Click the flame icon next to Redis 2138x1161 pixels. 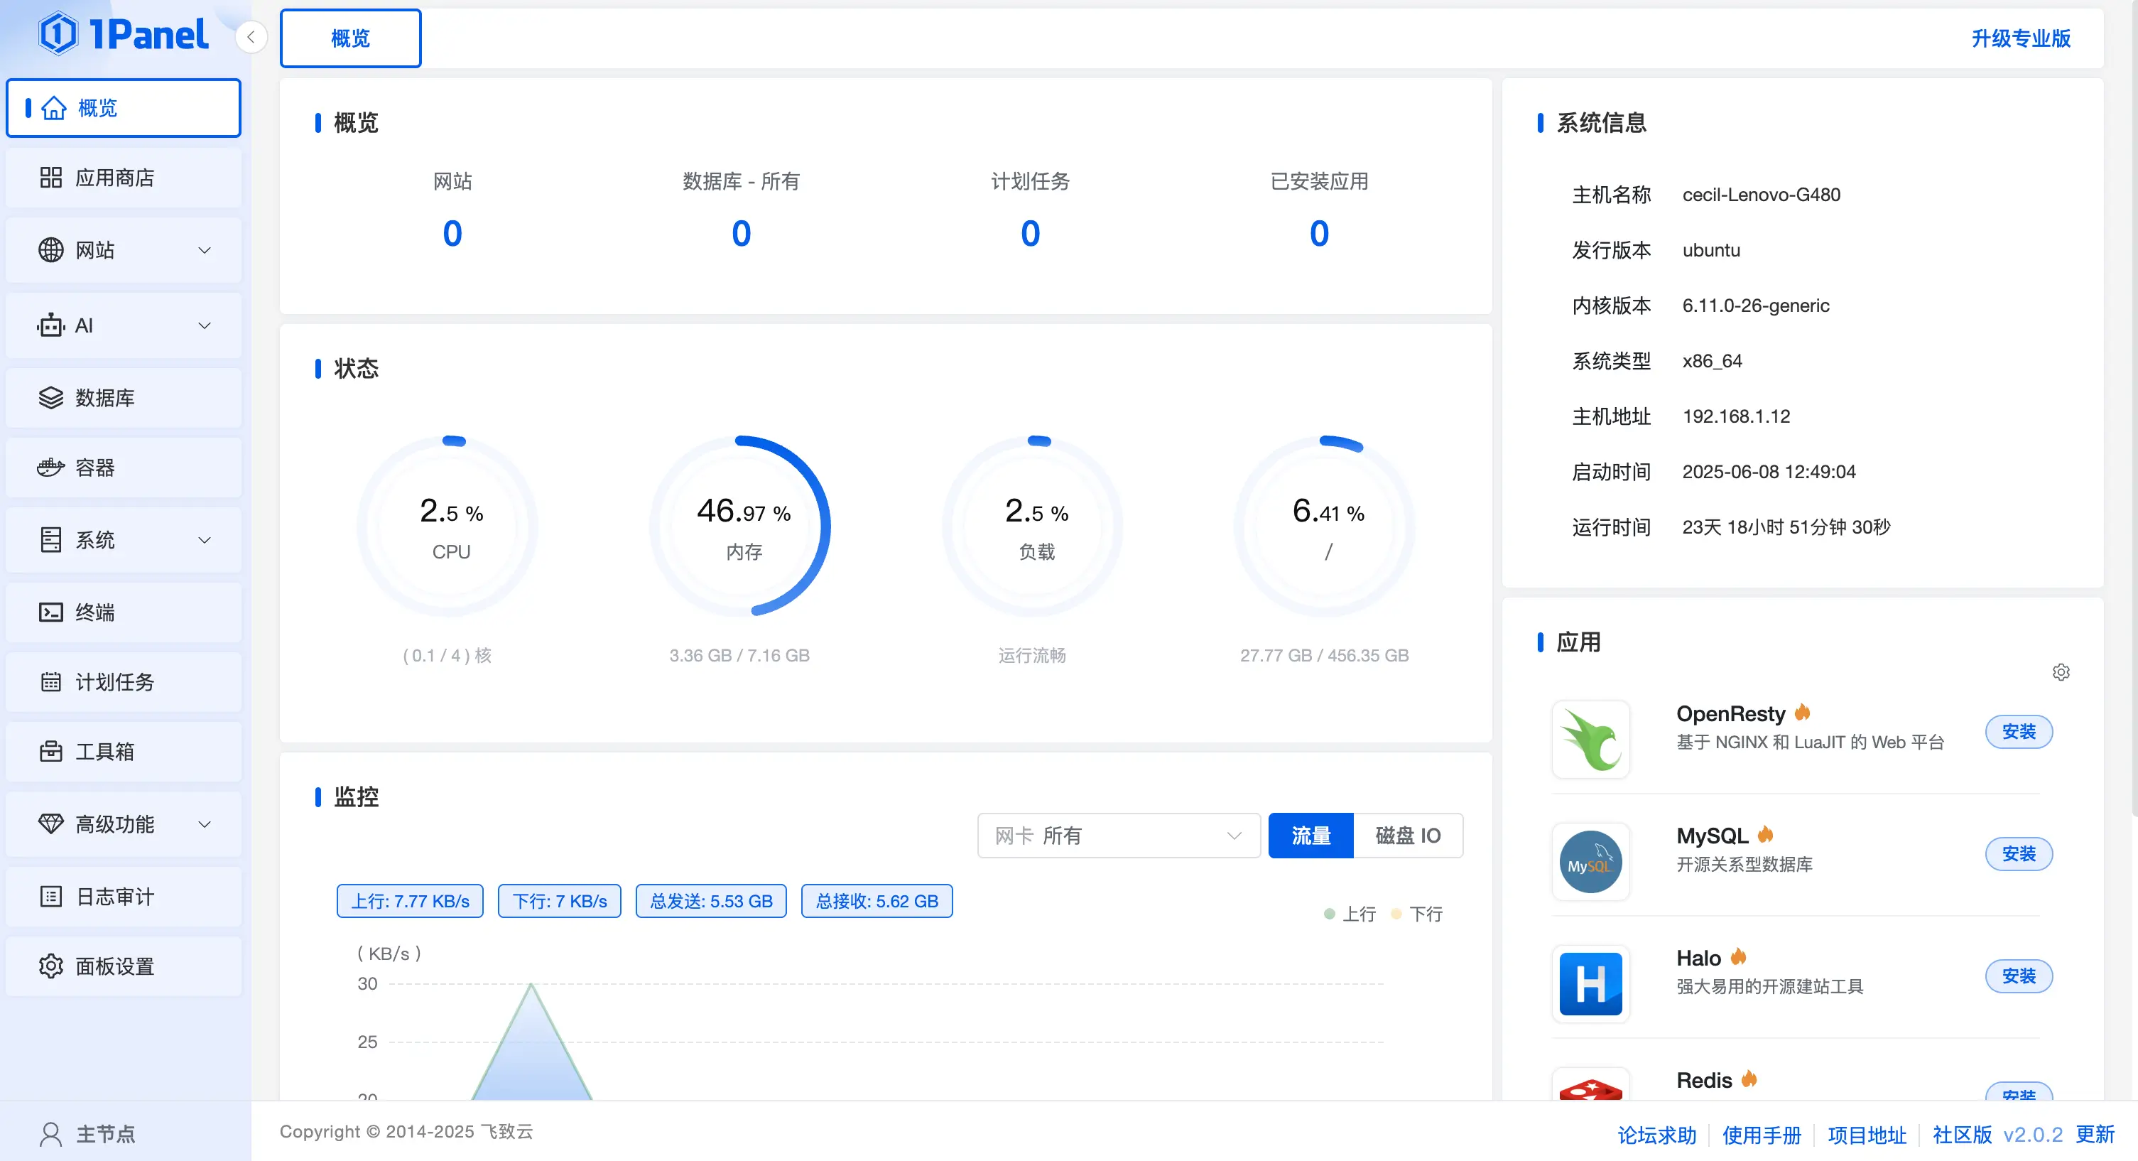[1749, 1079]
